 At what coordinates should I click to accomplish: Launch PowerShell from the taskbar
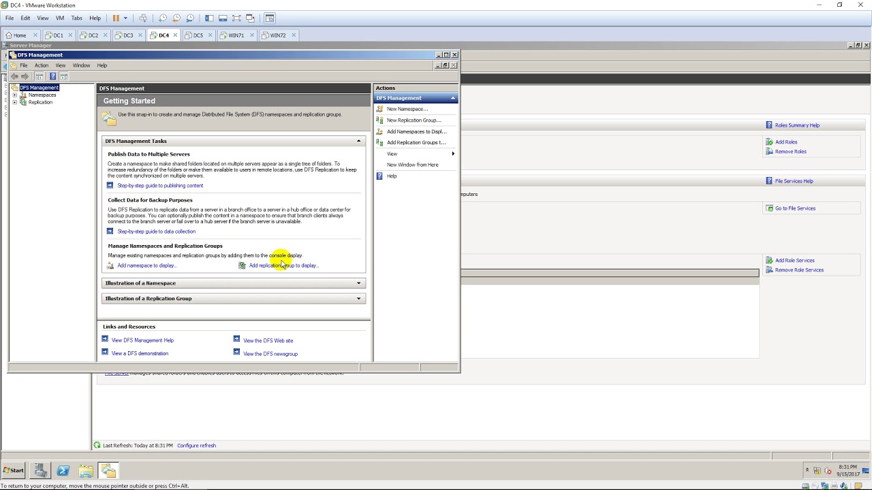coord(63,470)
